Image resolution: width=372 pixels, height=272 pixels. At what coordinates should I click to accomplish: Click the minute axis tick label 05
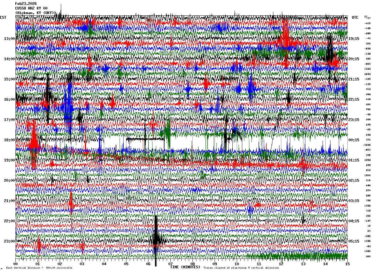[126, 264]
